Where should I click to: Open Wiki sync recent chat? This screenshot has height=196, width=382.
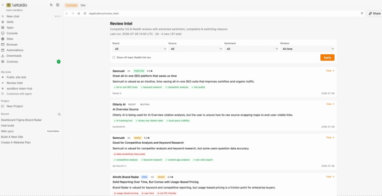click(7, 131)
